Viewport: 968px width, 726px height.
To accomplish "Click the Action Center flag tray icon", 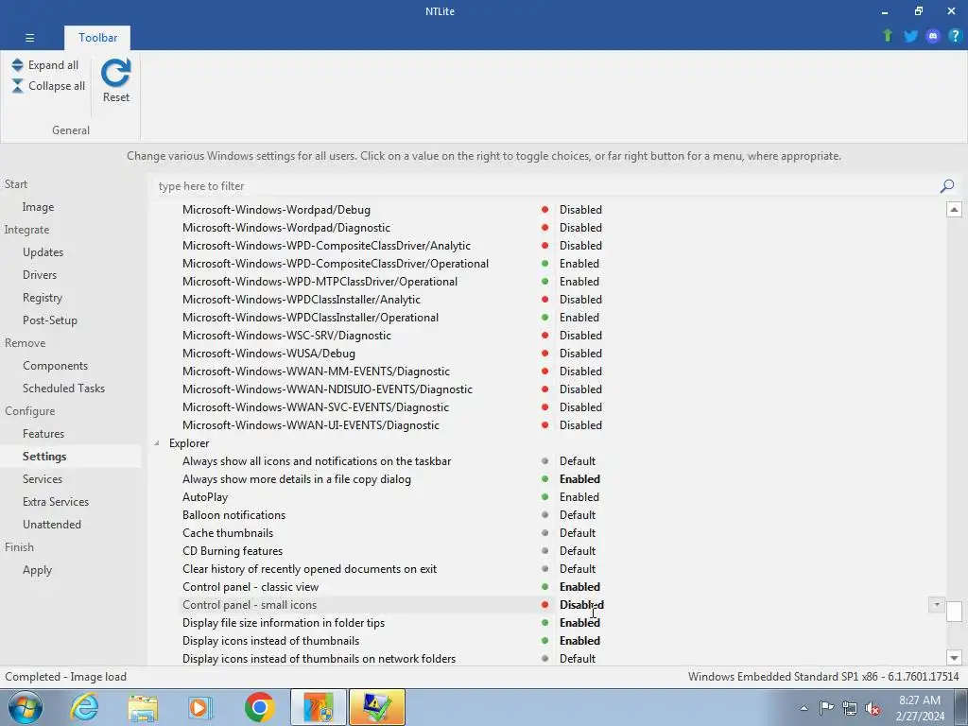I will point(826,708).
